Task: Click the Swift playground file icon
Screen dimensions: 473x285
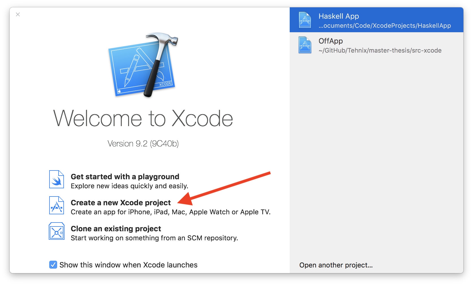Action: click(x=57, y=179)
